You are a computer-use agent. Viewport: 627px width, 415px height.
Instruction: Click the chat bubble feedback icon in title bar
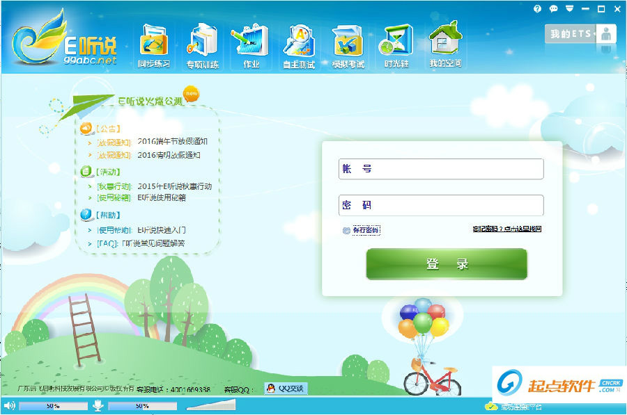pyautogui.click(x=553, y=9)
